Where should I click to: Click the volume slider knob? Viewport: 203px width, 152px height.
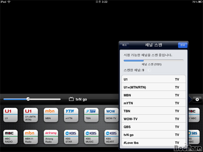[28, 99]
